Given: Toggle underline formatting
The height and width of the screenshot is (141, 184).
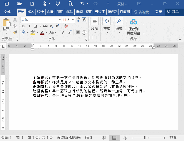Looking at the screenshot, I should tap(36, 26).
